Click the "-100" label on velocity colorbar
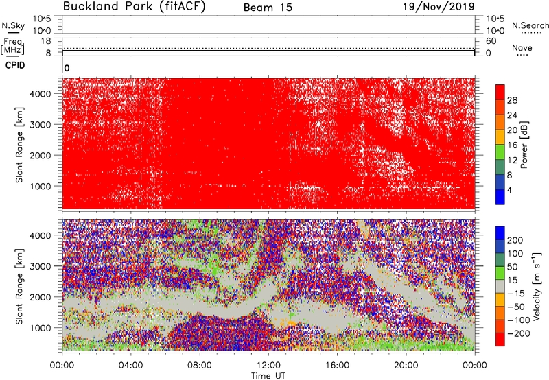This screenshot has height=380, width=549. tap(519, 320)
